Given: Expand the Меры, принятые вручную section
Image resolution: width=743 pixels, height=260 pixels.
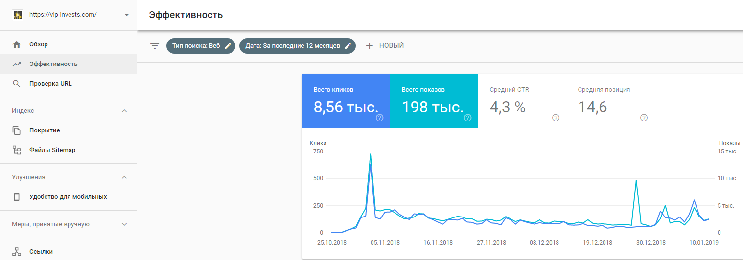Looking at the screenshot, I should tap(124, 224).
